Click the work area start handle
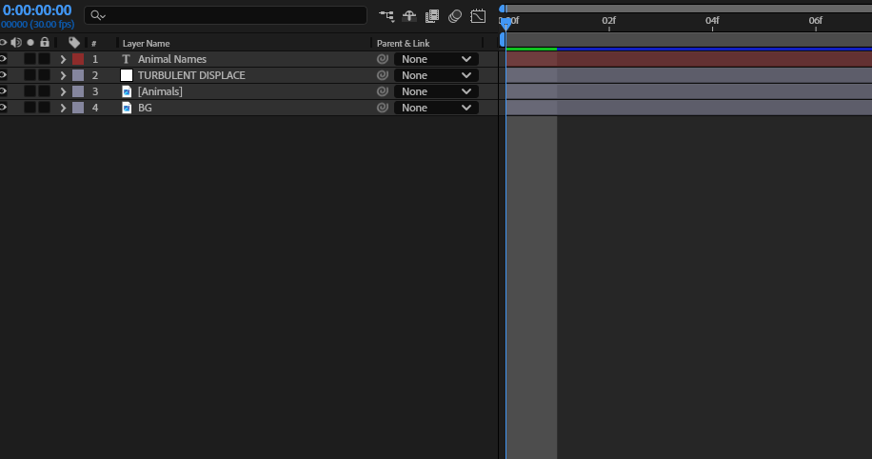This screenshot has height=459, width=872. coord(503,39)
